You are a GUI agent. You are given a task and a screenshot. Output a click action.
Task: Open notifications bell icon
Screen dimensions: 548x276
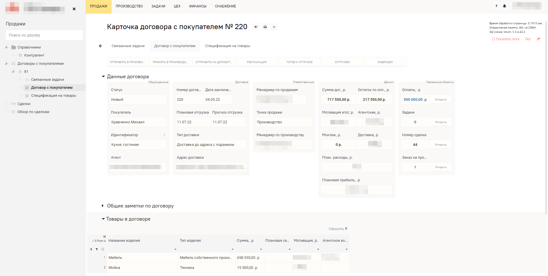(x=505, y=6)
